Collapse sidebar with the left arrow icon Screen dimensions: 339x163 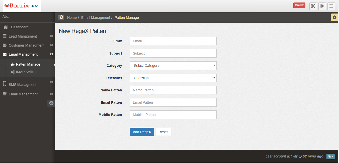point(51,103)
